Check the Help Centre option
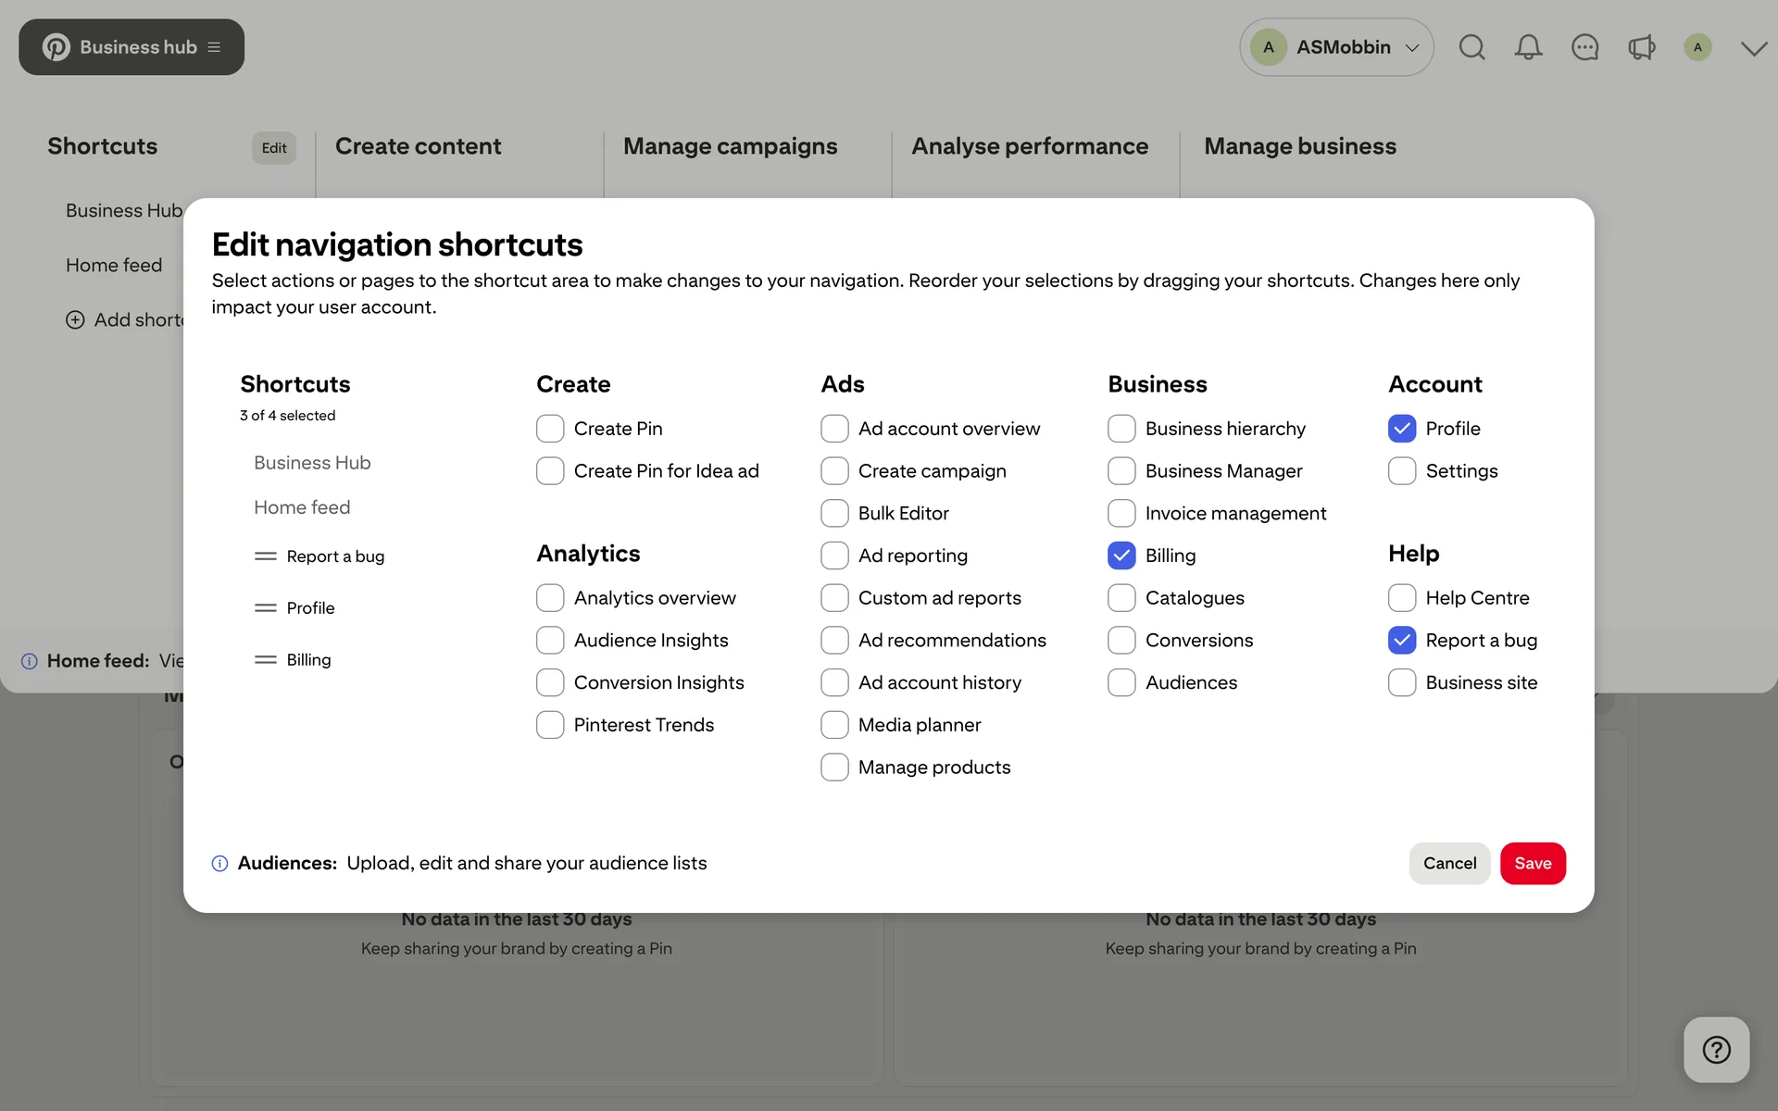The width and height of the screenshot is (1778, 1111). pos(1402,598)
